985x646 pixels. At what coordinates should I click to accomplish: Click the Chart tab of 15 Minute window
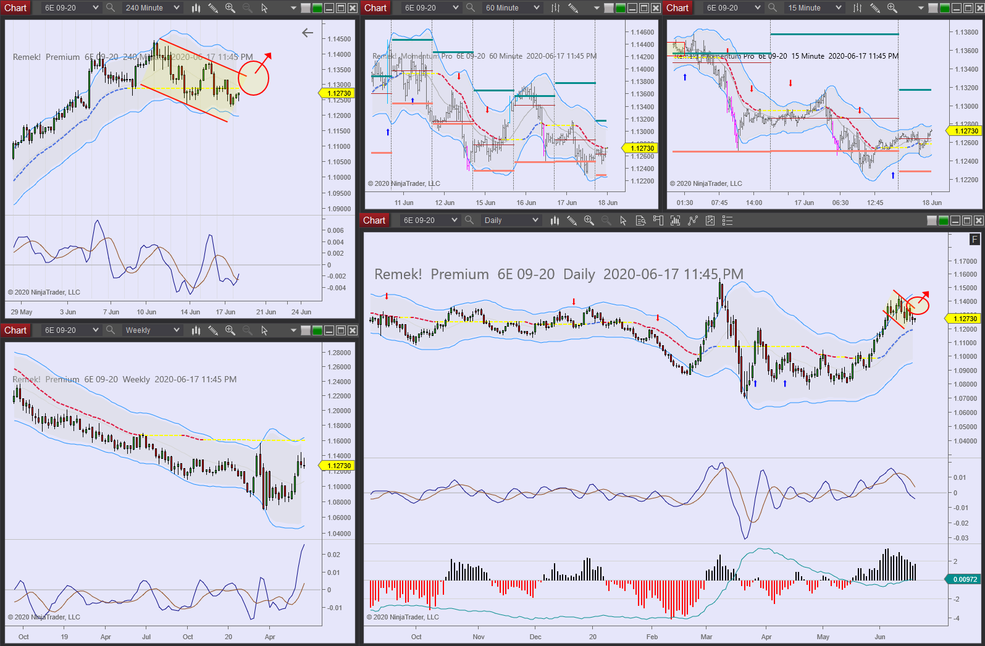677,8
